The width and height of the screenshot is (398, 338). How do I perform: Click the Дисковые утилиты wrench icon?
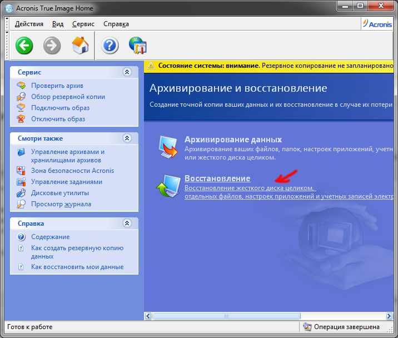pos(21,193)
